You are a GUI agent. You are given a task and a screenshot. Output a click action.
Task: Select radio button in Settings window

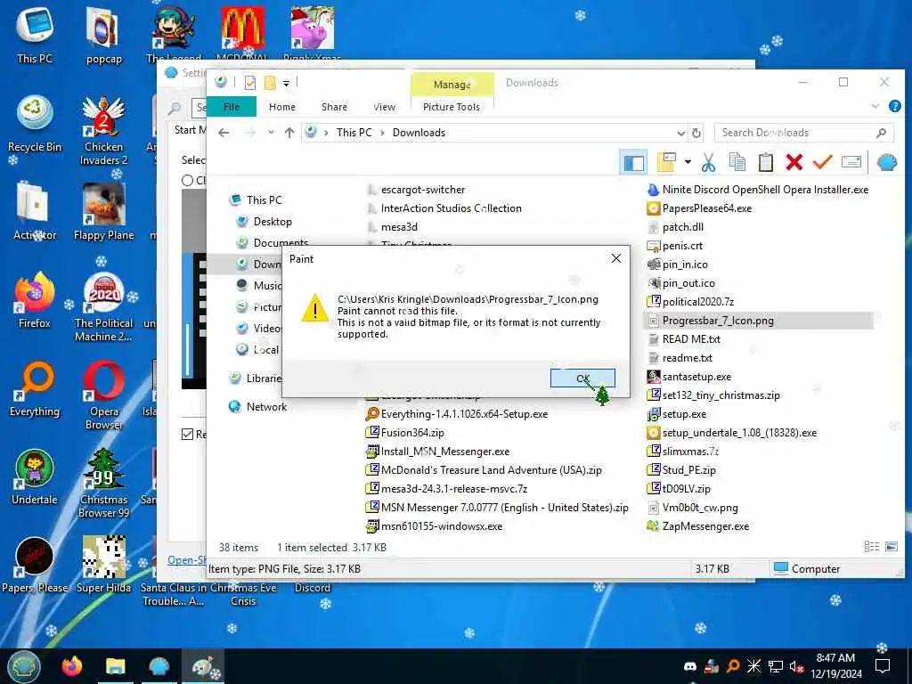point(187,180)
